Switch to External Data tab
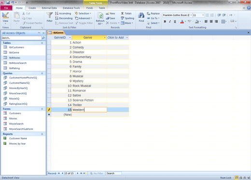251x180 pixels. click(x=49, y=8)
